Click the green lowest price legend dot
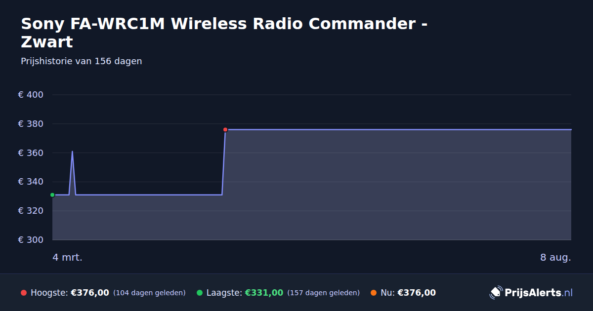Screen dimensions: 593x311 200,293
